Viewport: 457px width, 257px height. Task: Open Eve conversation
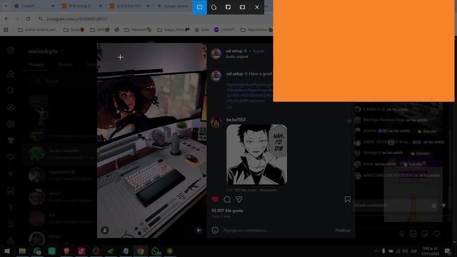[60, 218]
